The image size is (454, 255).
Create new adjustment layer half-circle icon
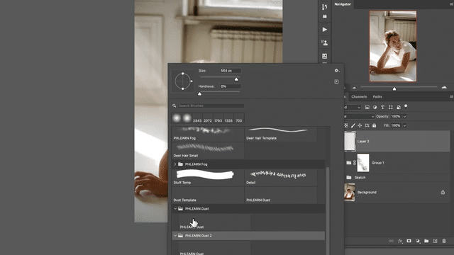418,241
